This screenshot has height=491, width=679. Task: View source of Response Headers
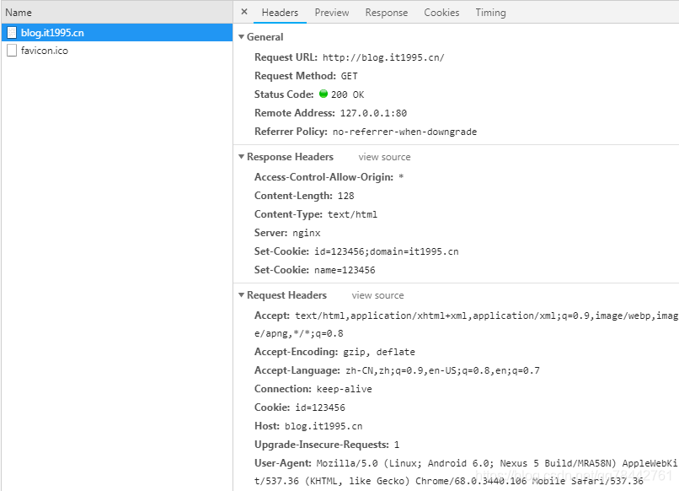[384, 157]
